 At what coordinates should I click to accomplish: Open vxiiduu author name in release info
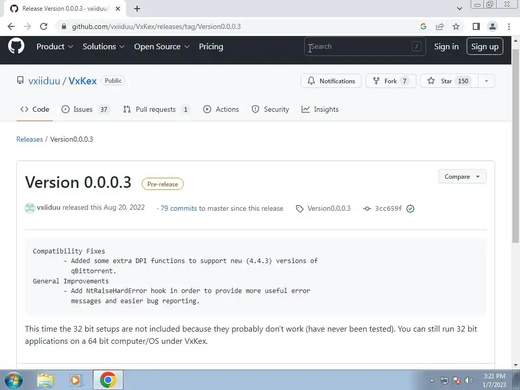[x=48, y=208]
